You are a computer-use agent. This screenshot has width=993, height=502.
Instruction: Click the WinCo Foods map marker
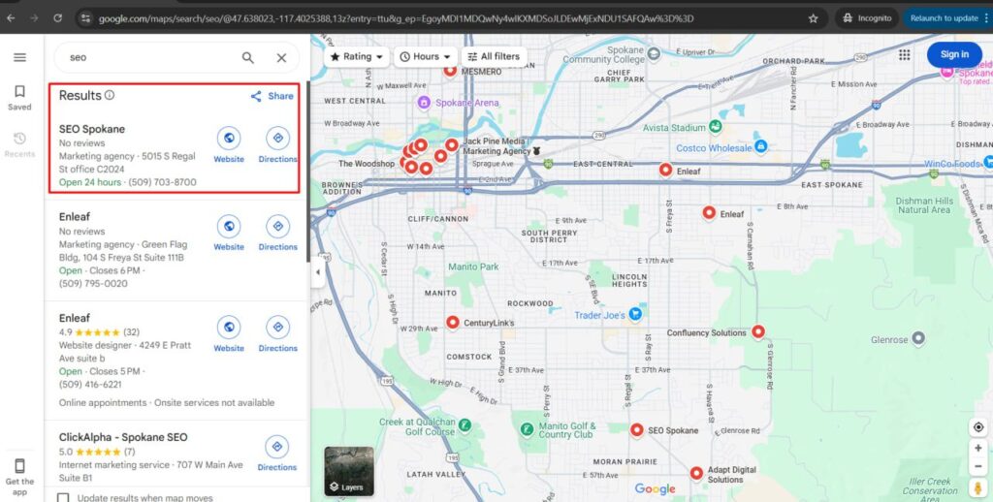986,163
